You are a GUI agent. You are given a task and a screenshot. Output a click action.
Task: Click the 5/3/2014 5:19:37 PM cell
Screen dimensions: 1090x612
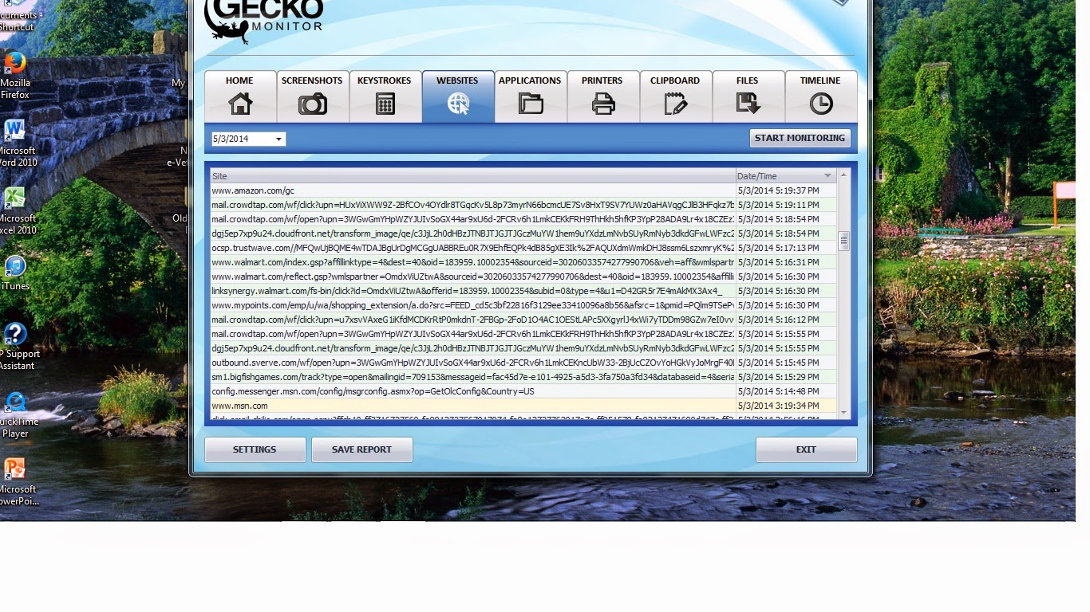tap(786, 190)
